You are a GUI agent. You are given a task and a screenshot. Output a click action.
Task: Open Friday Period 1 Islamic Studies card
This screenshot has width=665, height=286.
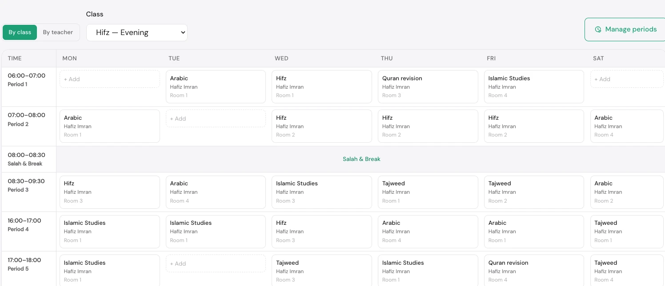click(534, 86)
